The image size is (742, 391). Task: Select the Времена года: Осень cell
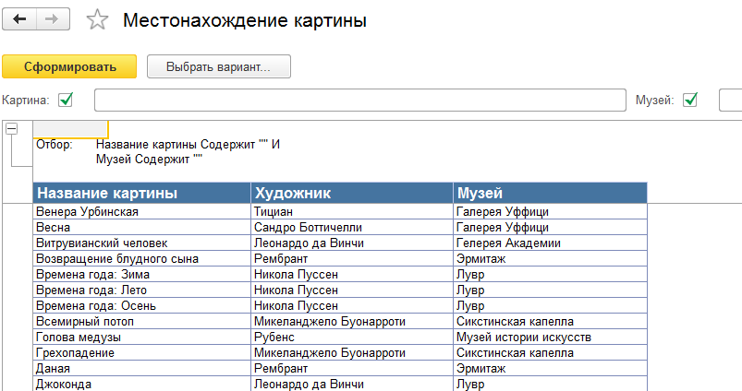[142, 305]
